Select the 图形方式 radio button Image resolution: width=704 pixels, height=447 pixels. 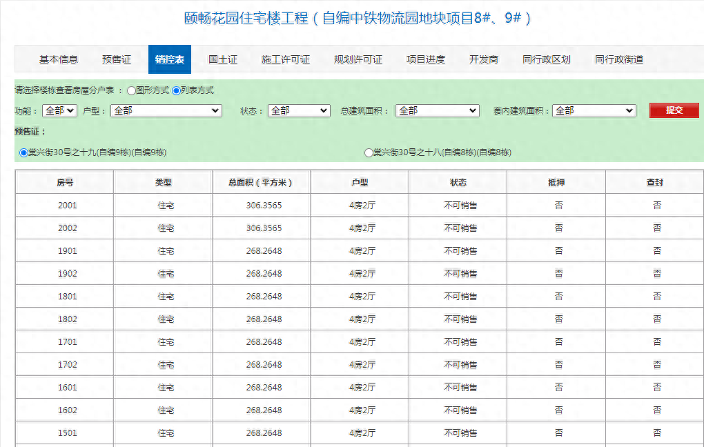[130, 90]
